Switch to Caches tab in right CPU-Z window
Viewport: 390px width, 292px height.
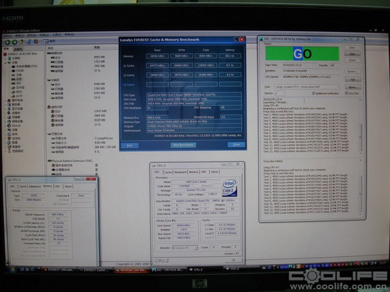[168, 172]
